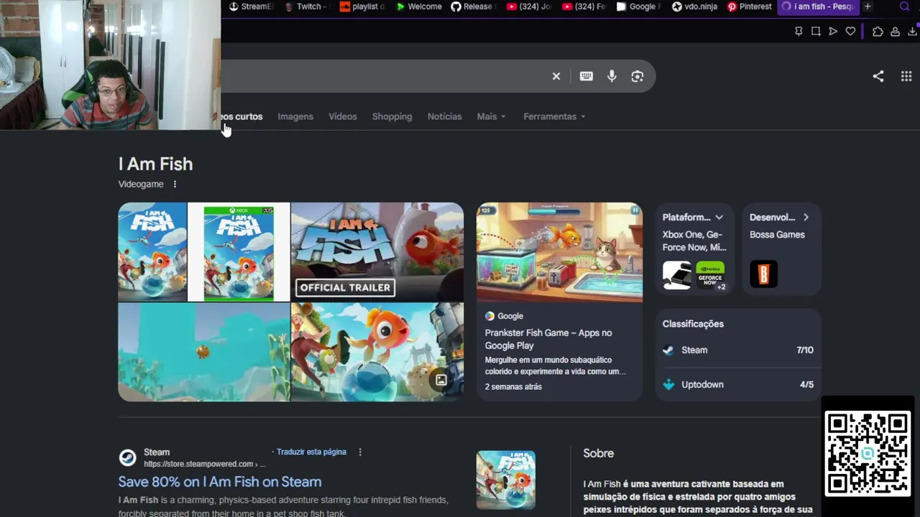Click the Steam result thumbnail image
This screenshot has width=920, height=517.
pyautogui.click(x=506, y=480)
